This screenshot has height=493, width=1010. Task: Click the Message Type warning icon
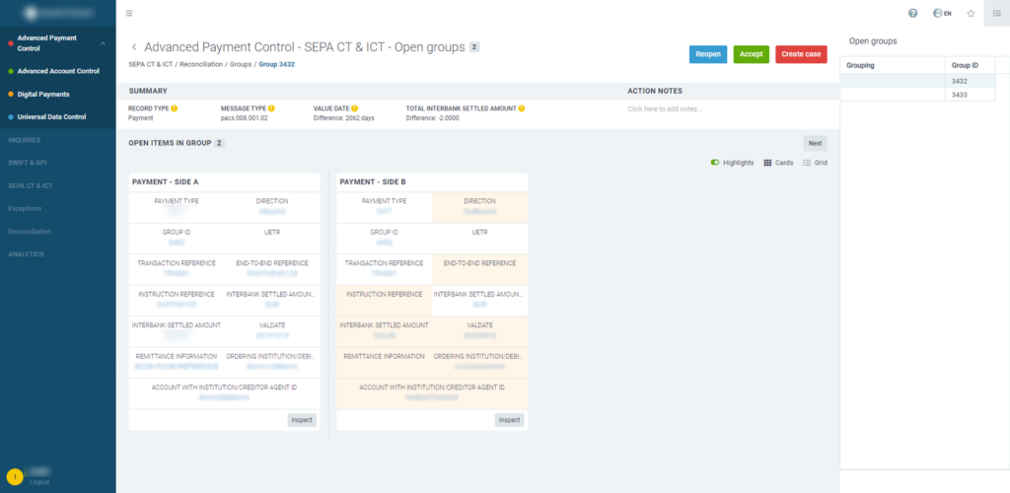(271, 107)
